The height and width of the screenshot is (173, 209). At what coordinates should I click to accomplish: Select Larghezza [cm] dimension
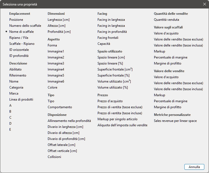click(58, 20)
